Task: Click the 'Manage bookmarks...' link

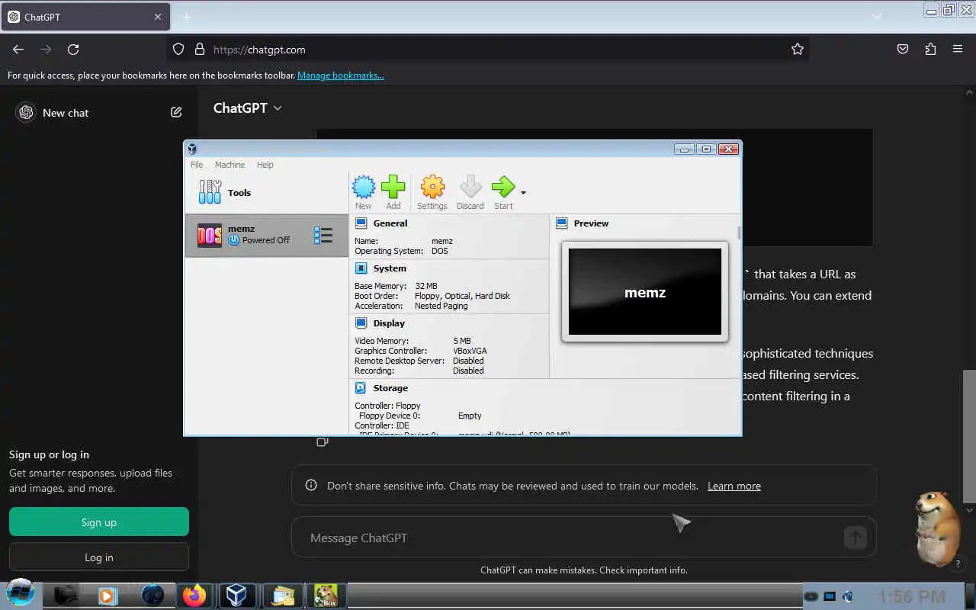Action: 341,75
